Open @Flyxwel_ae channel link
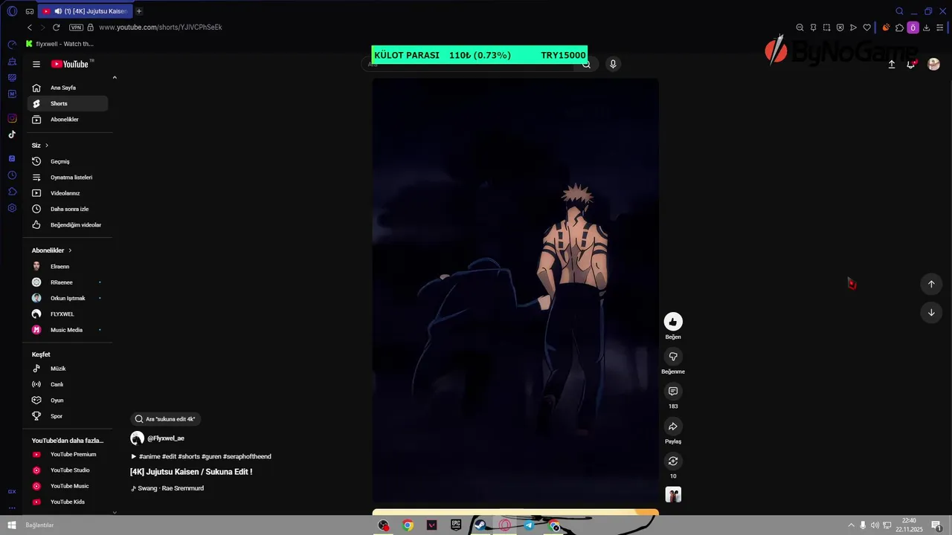 [x=166, y=438]
